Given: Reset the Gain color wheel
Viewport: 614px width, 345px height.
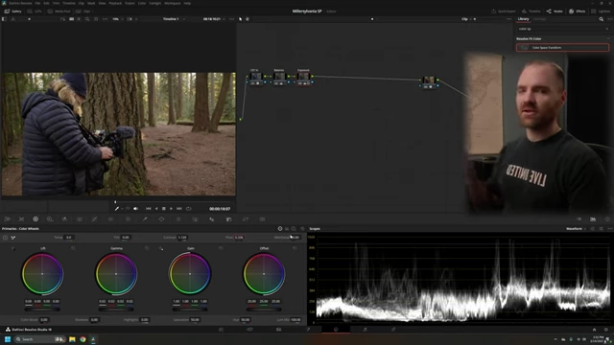Looking at the screenshot, I should [x=221, y=248].
